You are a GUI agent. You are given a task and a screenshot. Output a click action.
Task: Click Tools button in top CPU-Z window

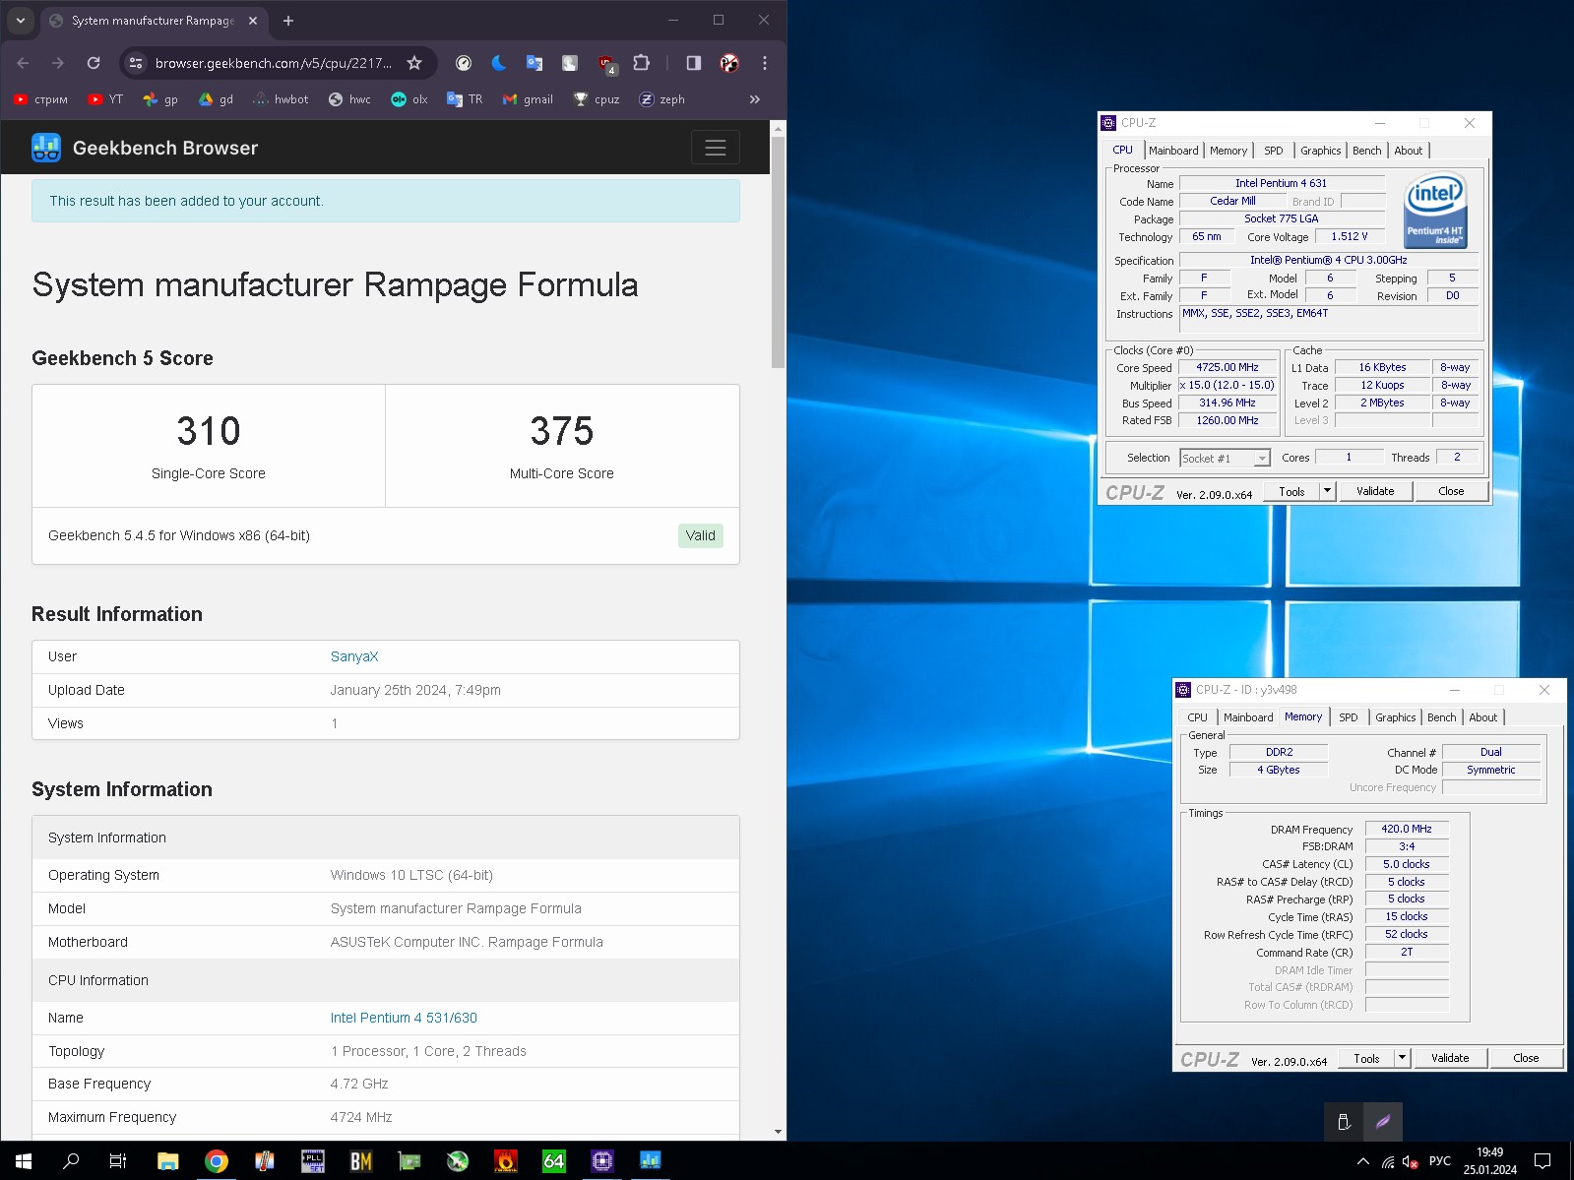pos(1291,491)
